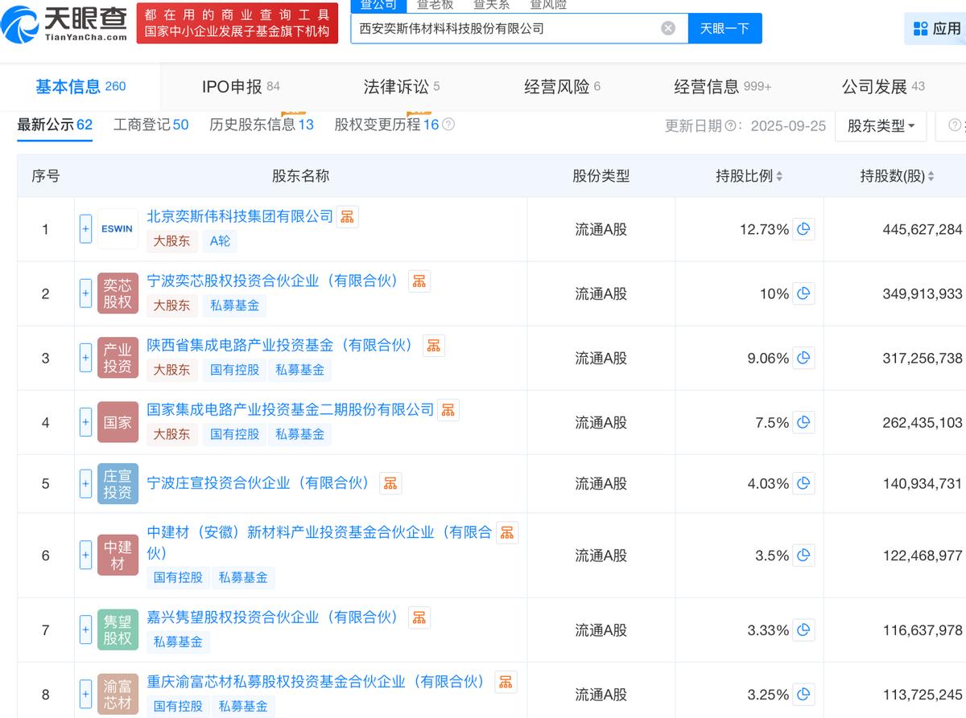Viewport: 966px width, 718px height.
Task: Click the 中建材 logo tile
Action: tap(118, 556)
